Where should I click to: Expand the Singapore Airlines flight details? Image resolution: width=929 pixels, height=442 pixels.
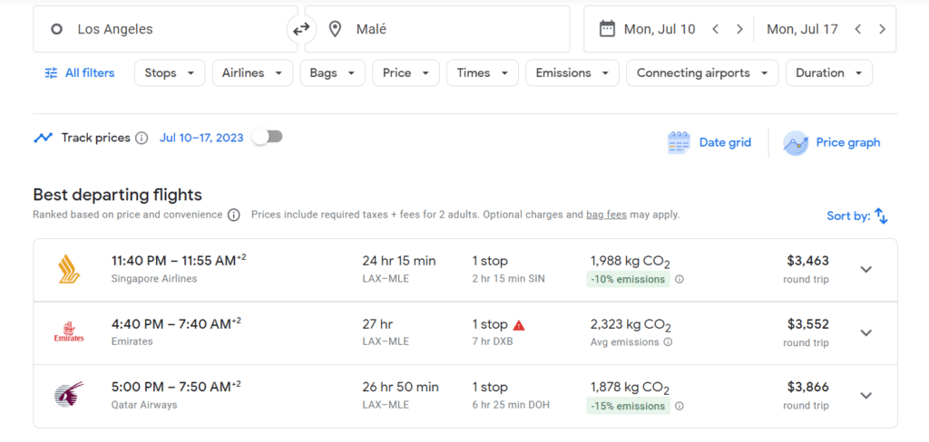point(866,269)
